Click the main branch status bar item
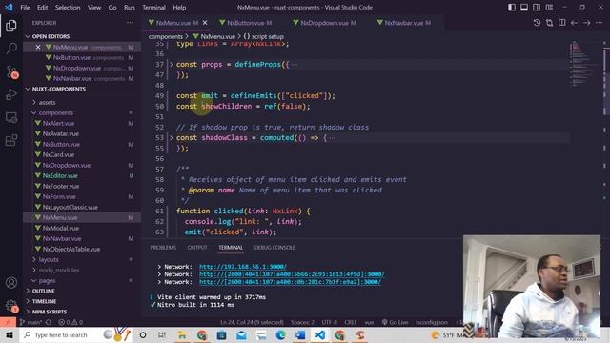610x343 pixels. point(30,322)
